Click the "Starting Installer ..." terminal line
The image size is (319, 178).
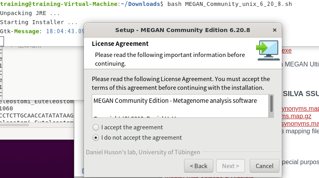[39, 22]
